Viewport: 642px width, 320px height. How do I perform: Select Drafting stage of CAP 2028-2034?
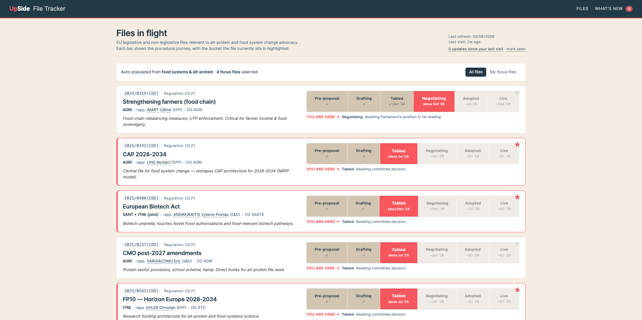click(364, 154)
